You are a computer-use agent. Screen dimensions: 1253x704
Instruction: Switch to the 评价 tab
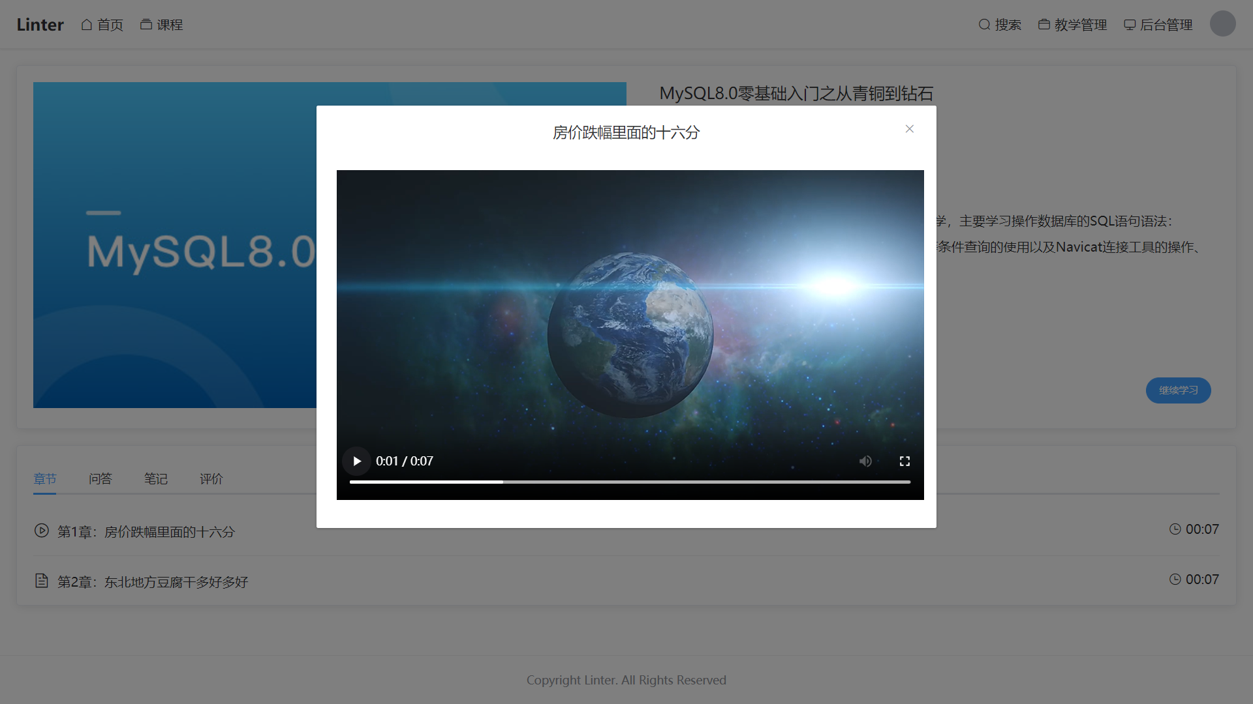tap(211, 479)
